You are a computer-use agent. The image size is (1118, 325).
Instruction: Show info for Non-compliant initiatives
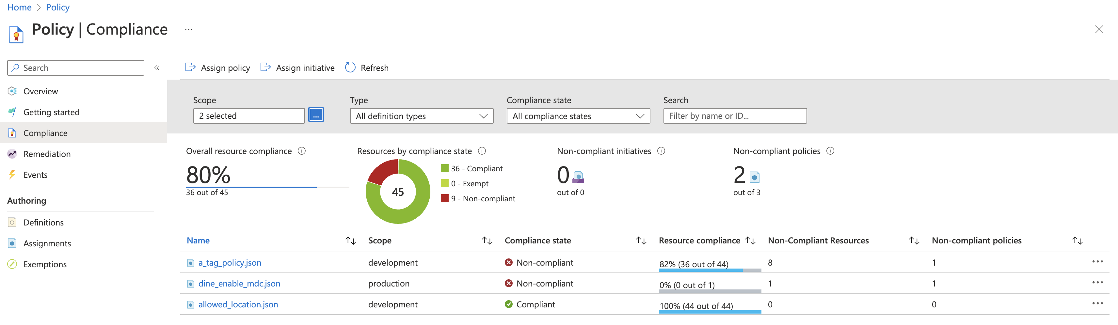[661, 151]
